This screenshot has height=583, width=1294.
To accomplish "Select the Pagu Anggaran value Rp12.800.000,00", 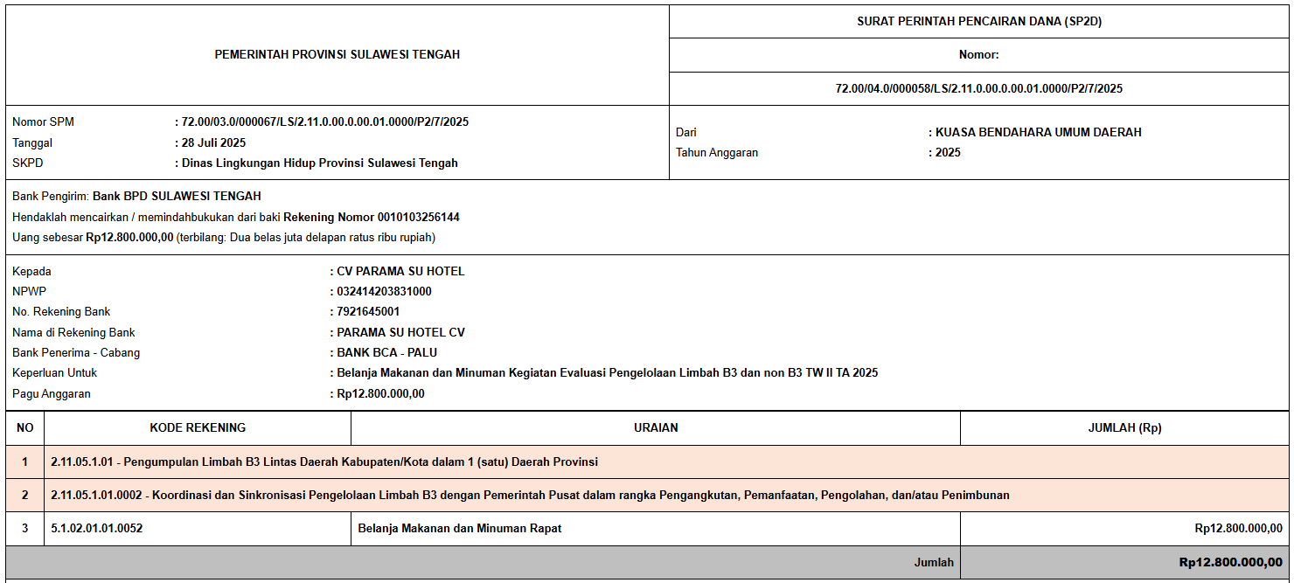I will pyautogui.click(x=380, y=393).
